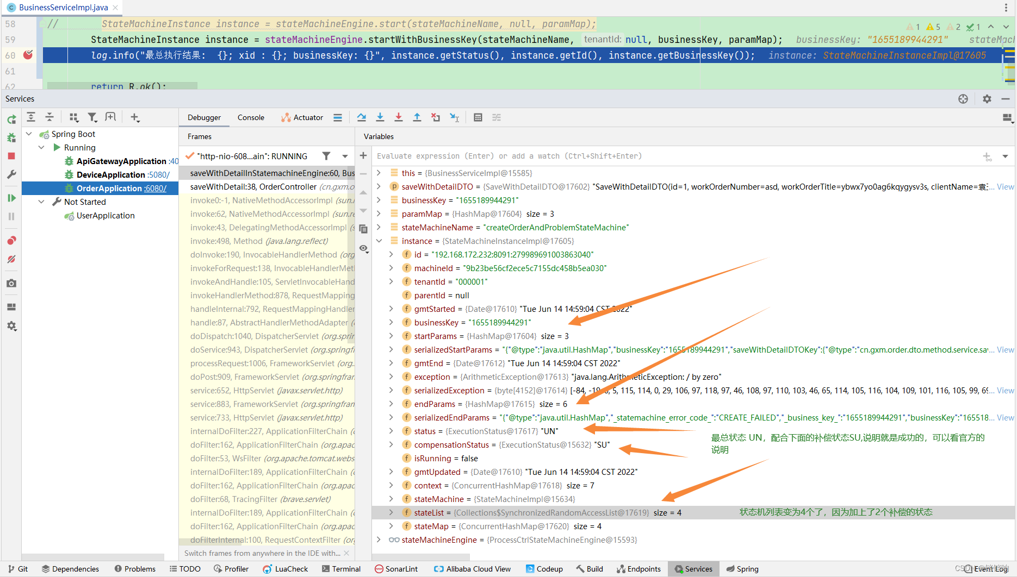Click View link for serializedEndParams value
This screenshot has width=1017, height=577.
coord(1005,417)
